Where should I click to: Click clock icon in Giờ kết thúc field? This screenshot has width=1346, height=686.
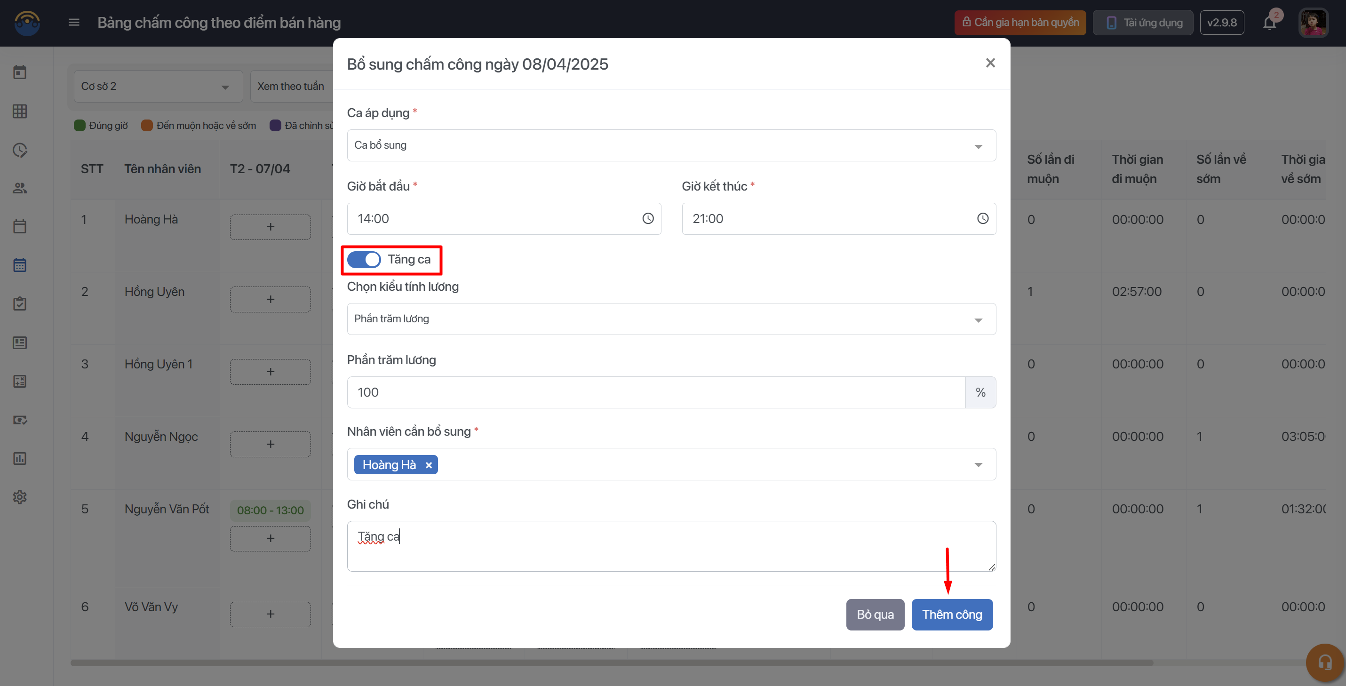(x=982, y=218)
